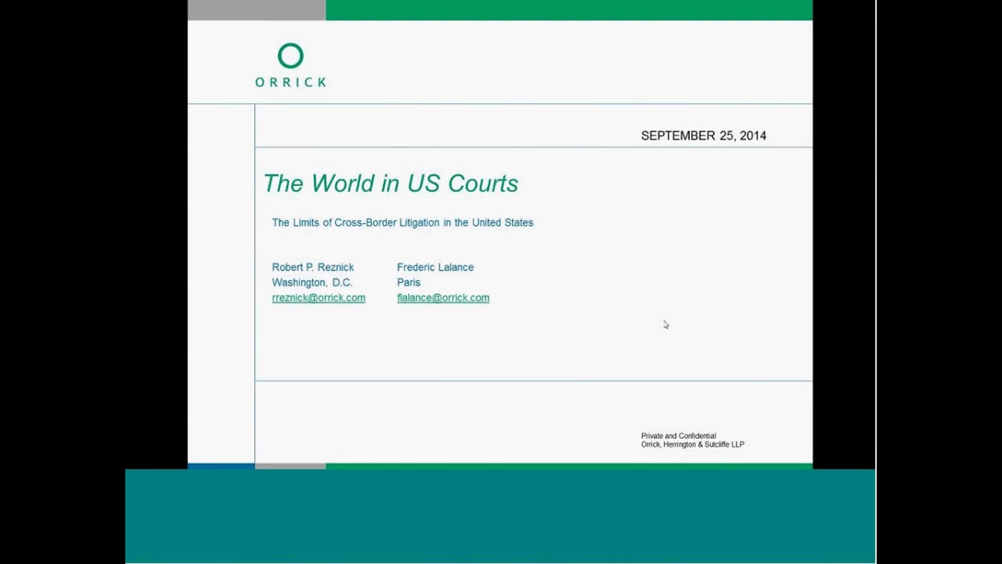This screenshot has width=1002, height=564.
Task: Click the small gray strip at slide bottom
Action: (290, 466)
